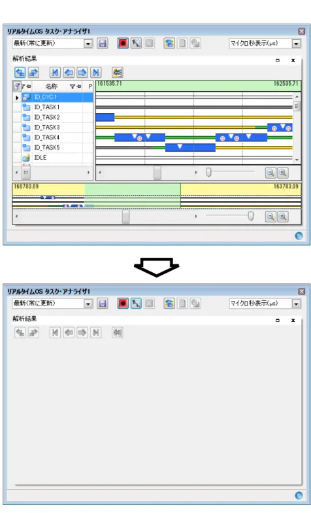311x513 pixels.
Task: Click the red record button in the upper window
Action: (123, 43)
